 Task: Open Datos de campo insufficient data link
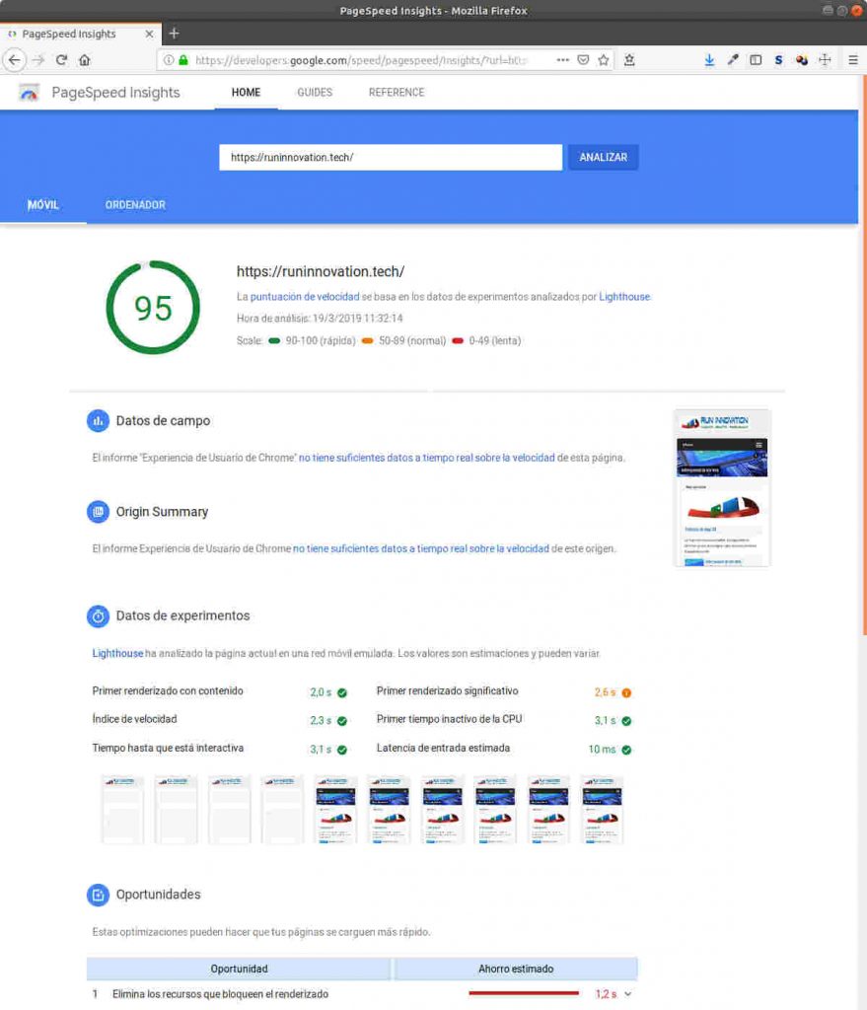[x=426, y=458]
